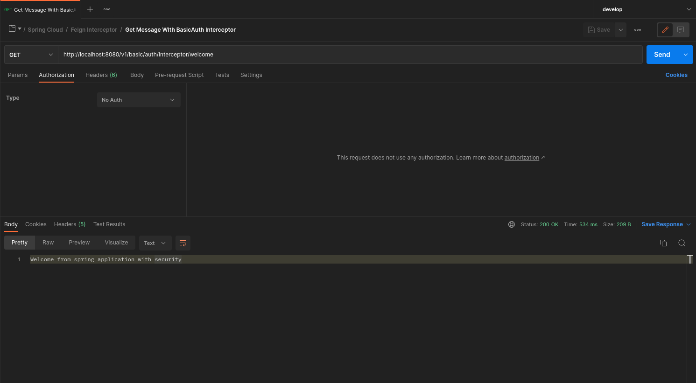The width and height of the screenshot is (696, 383).
Task: Open the Headers (6) request tab
Action: (x=101, y=75)
